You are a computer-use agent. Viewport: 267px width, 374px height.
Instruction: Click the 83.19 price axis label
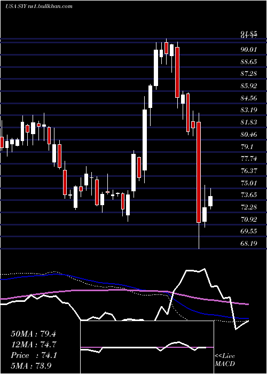(x=249, y=110)
